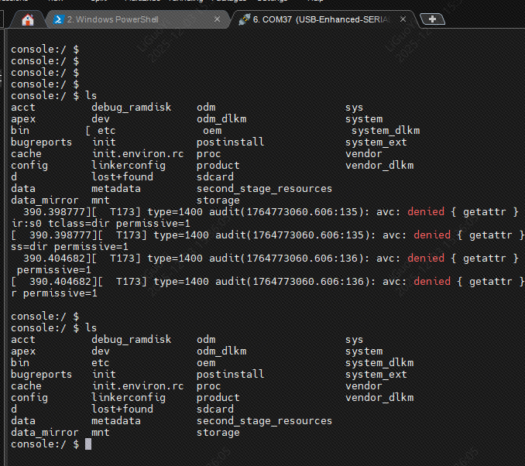This screenshot has width=525, height=466.
Task: Click 'second_stage_resources' in the last listing
Action: tap(264, 421)
